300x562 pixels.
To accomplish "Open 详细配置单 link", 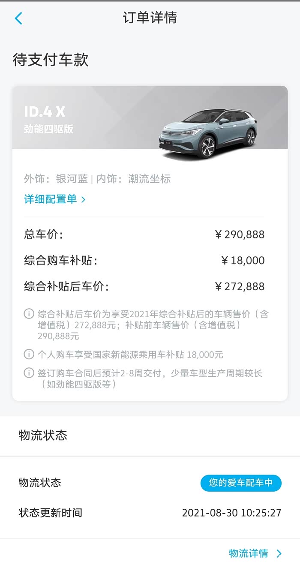I will (51, 199).
